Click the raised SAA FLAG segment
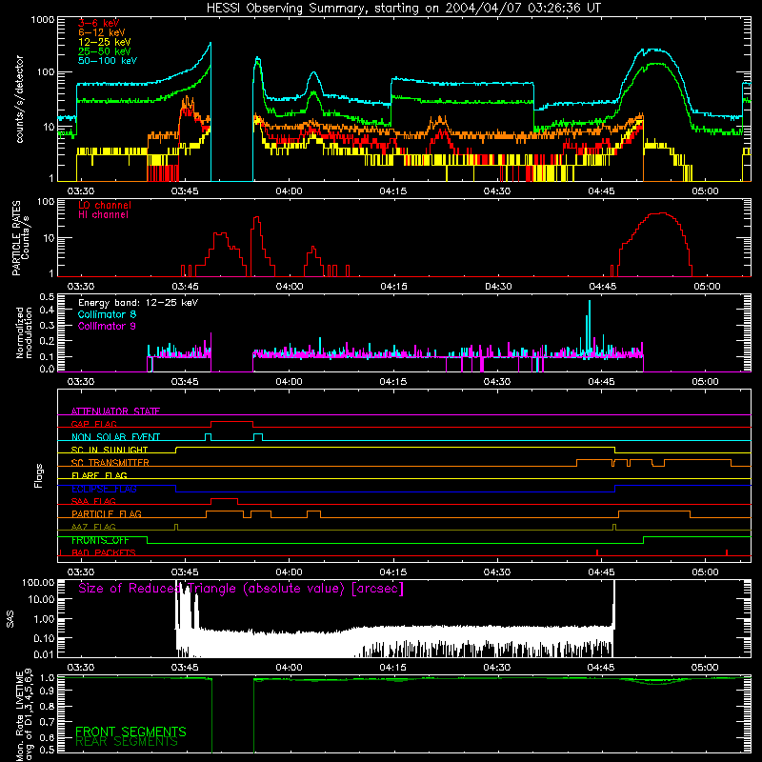The width and height of the screenshot is (762, 762). (225, 499)
